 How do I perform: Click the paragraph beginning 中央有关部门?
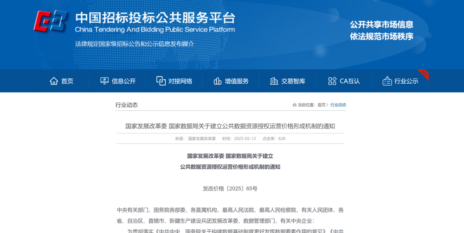[230, 215]
